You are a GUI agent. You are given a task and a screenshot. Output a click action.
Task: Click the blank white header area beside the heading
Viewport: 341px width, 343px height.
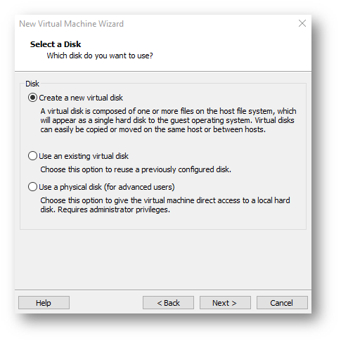tap(232, 51)
